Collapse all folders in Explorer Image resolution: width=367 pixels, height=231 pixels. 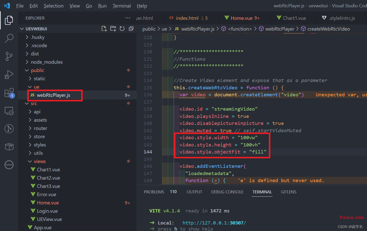131,29
